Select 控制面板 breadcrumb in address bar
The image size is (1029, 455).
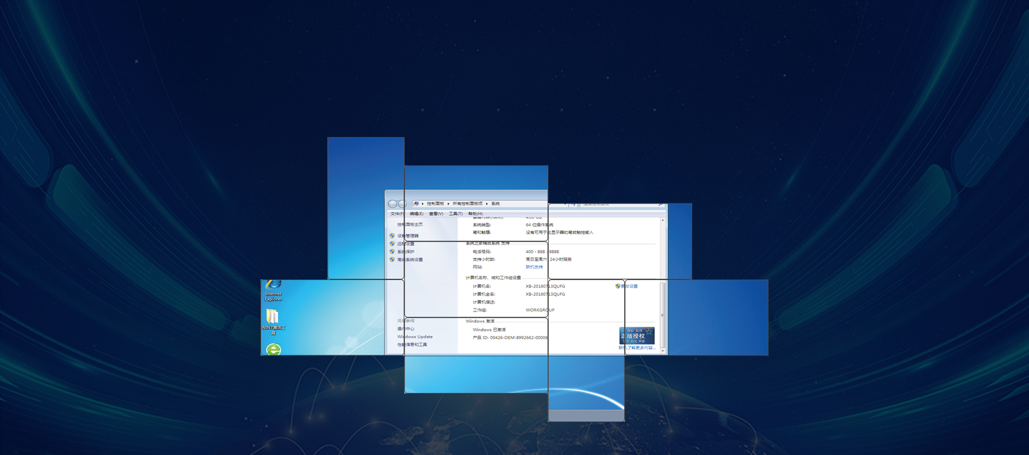[x=435, y=203]
